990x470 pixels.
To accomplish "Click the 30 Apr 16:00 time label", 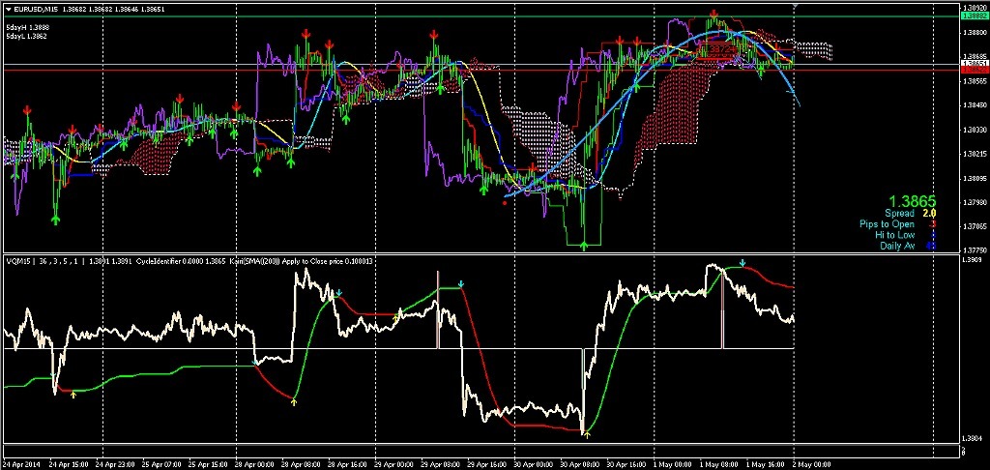I will click(626, 462).
